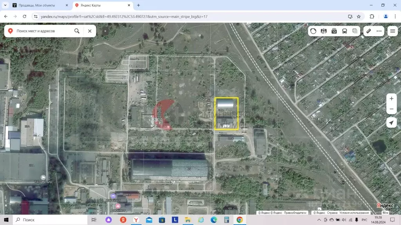The width and height of the screenshot is (401, 225).
Task: Click the upper Дон Кихот place marker
Action: [113, 196]
